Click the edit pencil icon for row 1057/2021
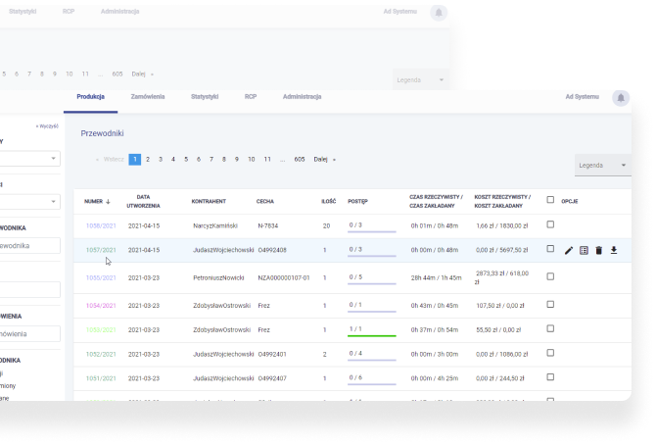 pyautogui.click(x=569, y=250)
